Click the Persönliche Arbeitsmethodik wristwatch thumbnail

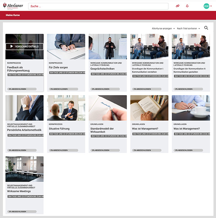coord(24,108)
